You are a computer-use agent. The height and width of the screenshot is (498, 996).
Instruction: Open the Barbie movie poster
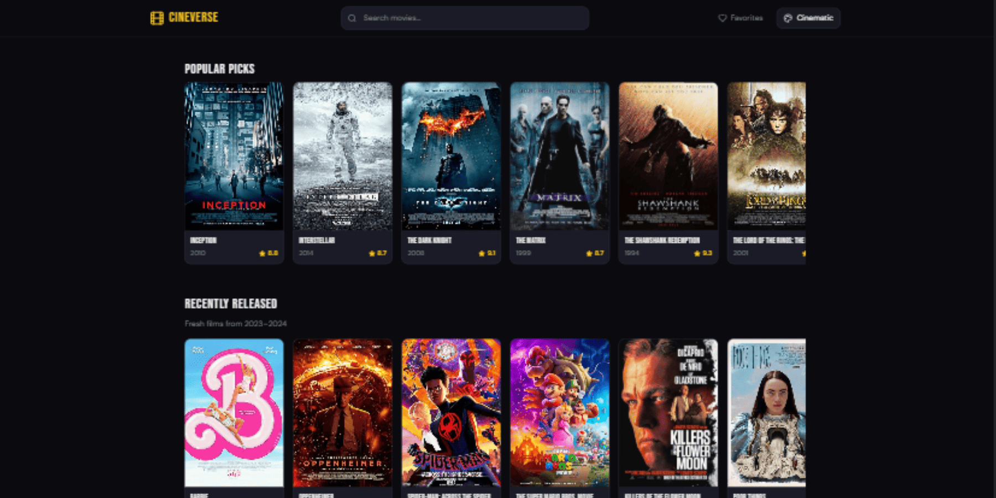click(x=234, y=413)
